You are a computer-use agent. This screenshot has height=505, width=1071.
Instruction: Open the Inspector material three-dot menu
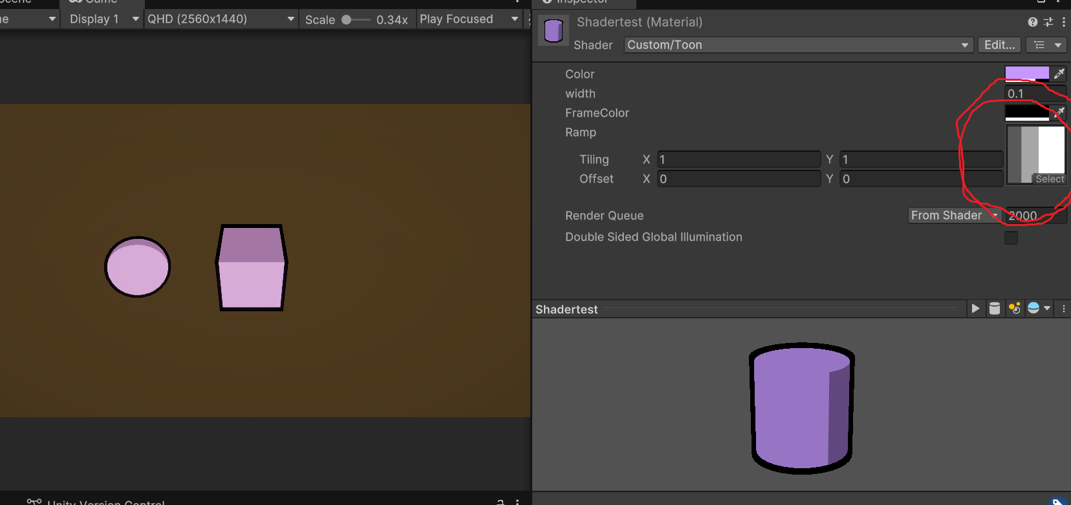tap(1063, 22)
